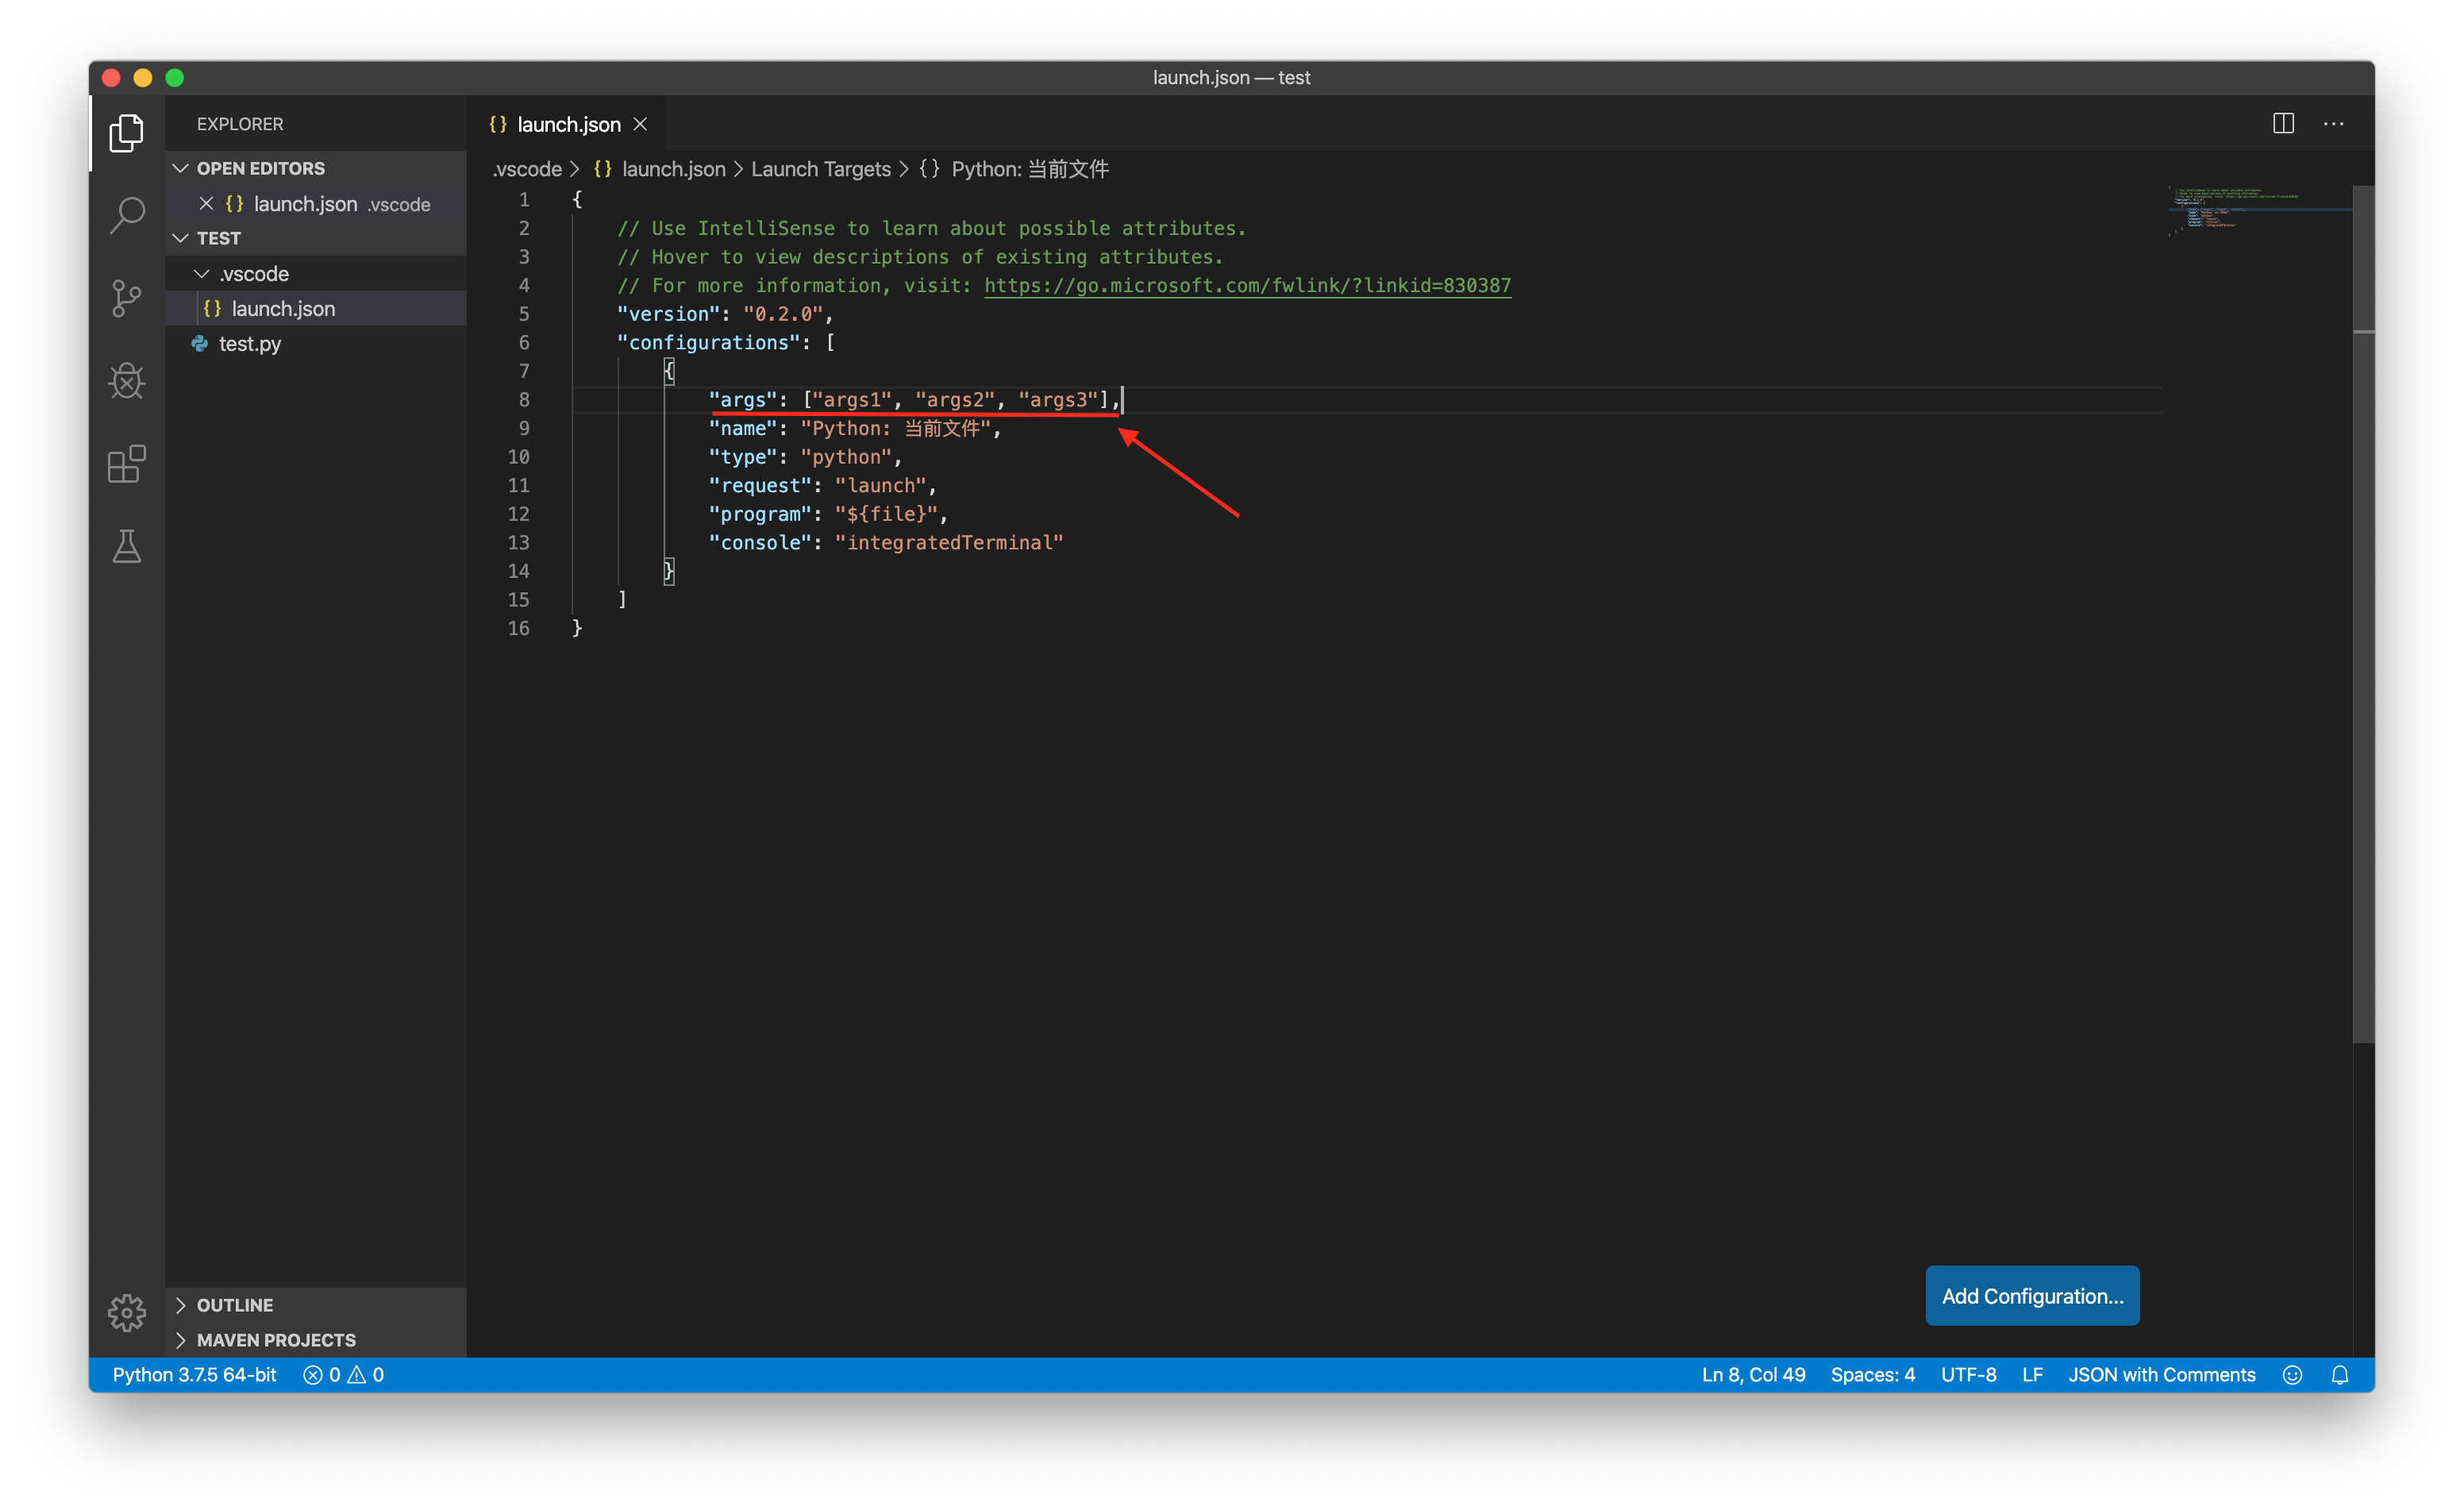Open the editor More Actions ellipsis

pos(2333,124)
